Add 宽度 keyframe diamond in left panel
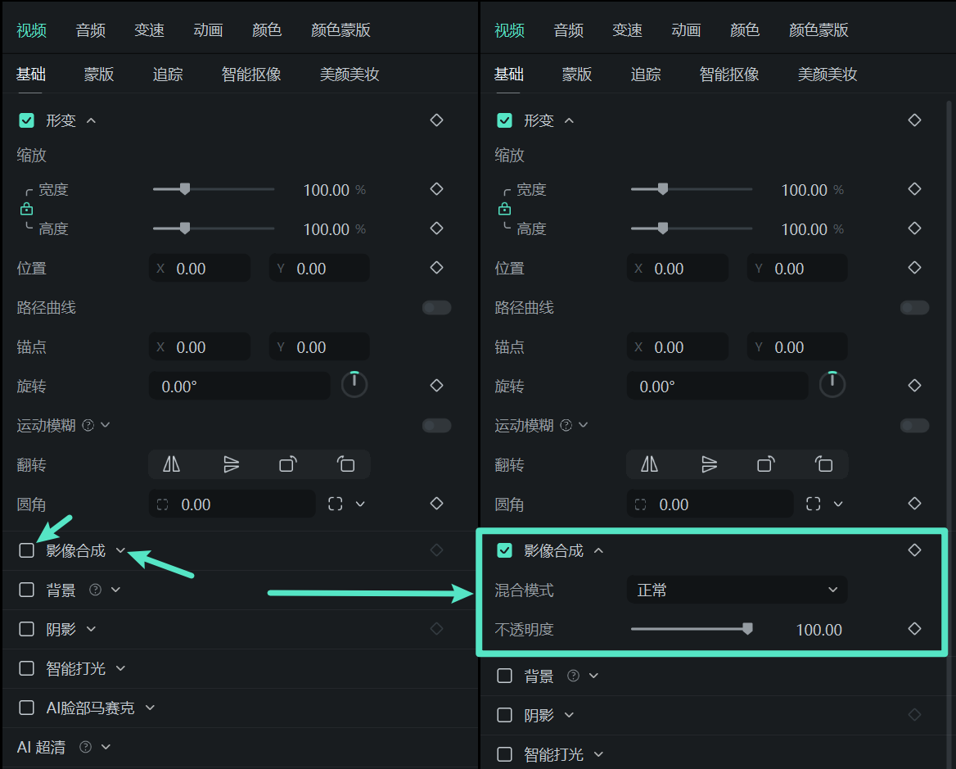 point(436,189)
